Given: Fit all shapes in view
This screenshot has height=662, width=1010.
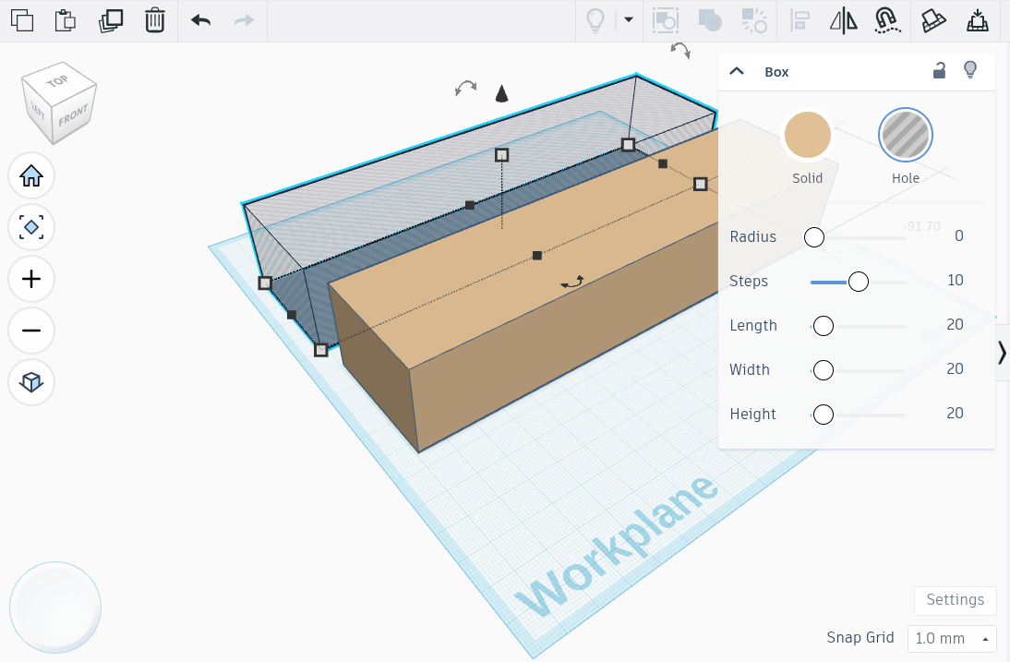Looking at the screenshot, I should [30, 227].
